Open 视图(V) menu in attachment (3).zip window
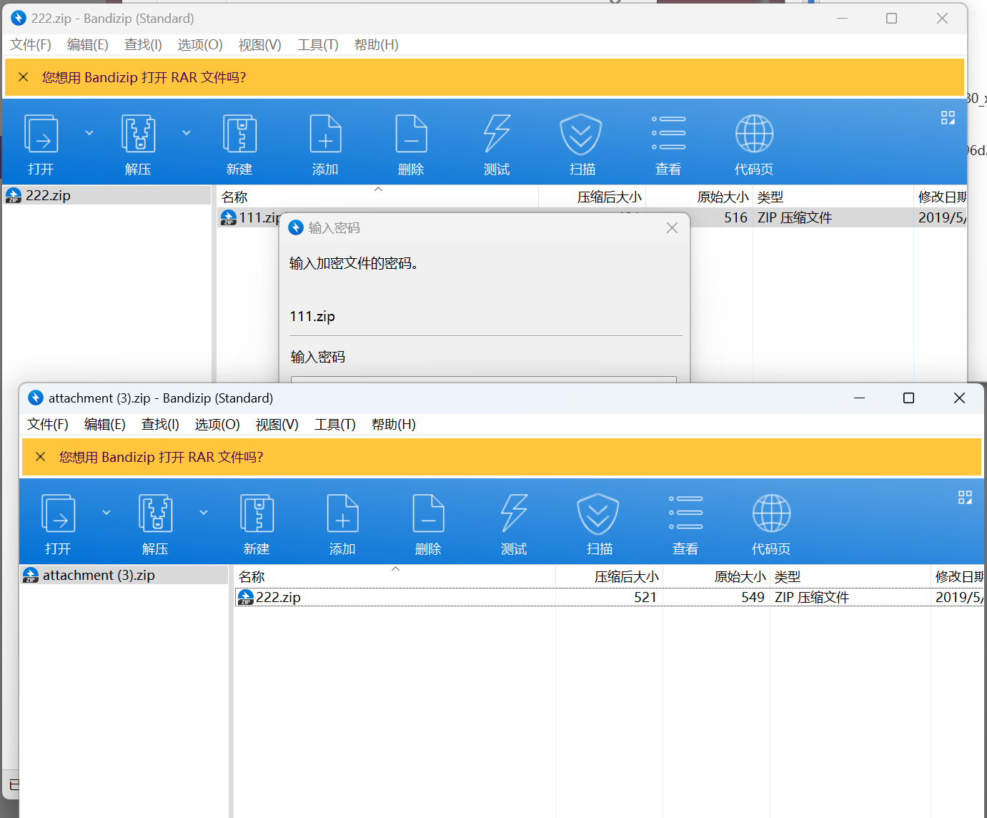This screenshot has width=987, height=818. click(277, 425)
